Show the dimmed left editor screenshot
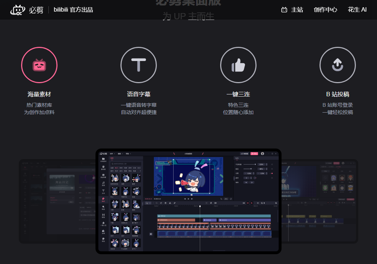 58,201
